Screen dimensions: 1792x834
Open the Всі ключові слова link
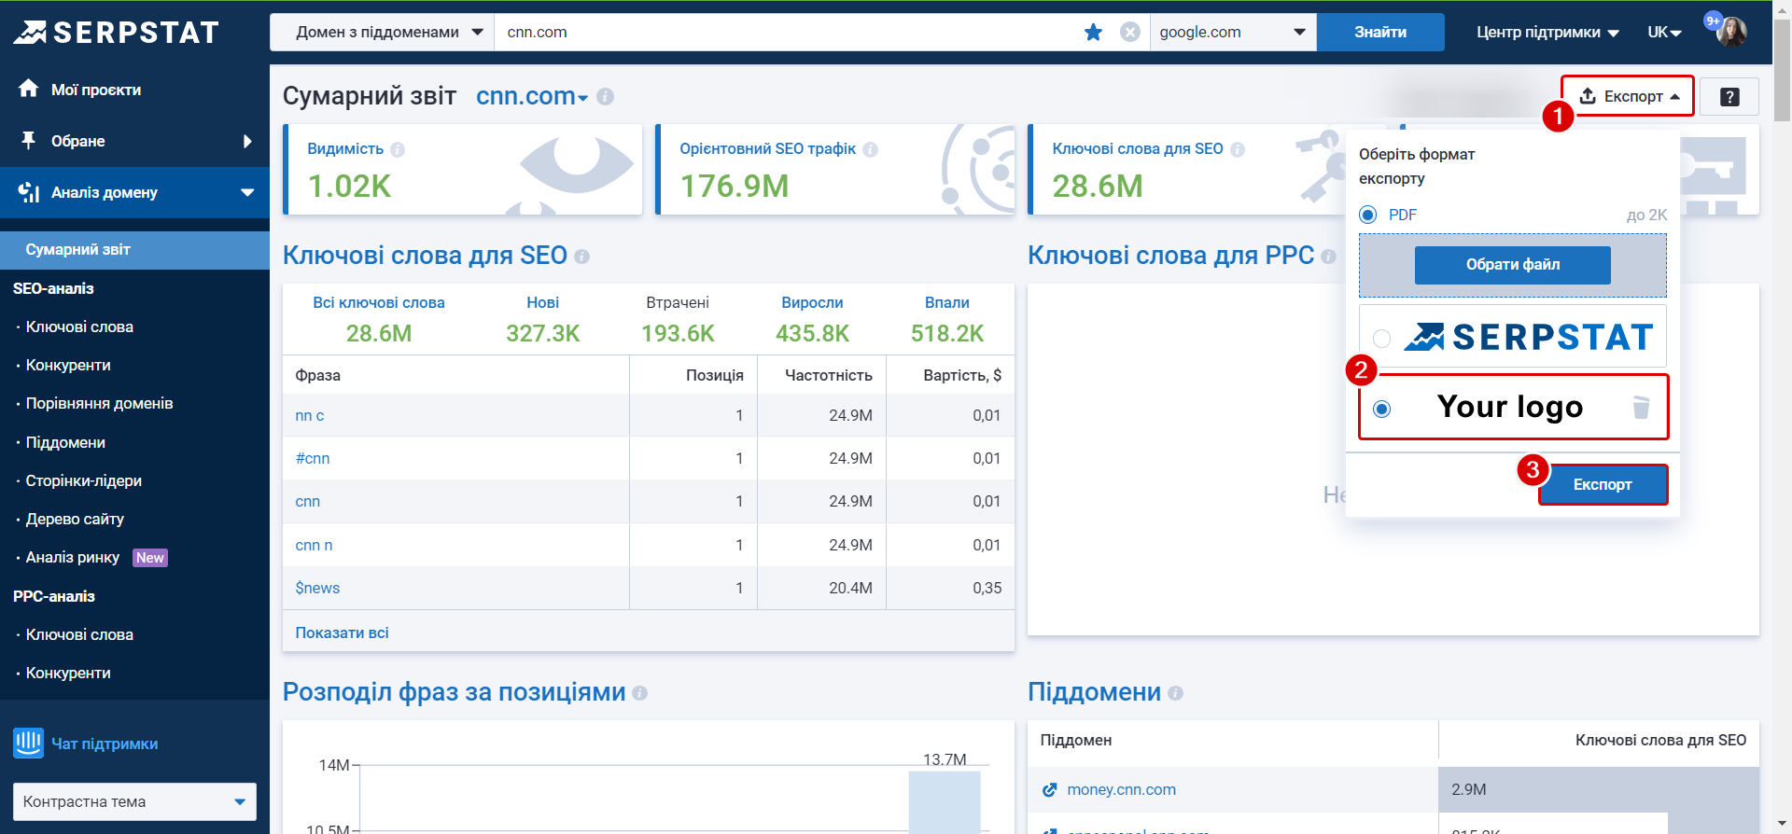(x=378, y=302)
